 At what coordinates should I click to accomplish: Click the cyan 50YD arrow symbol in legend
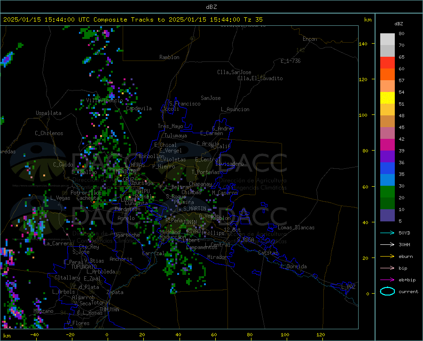387,233
